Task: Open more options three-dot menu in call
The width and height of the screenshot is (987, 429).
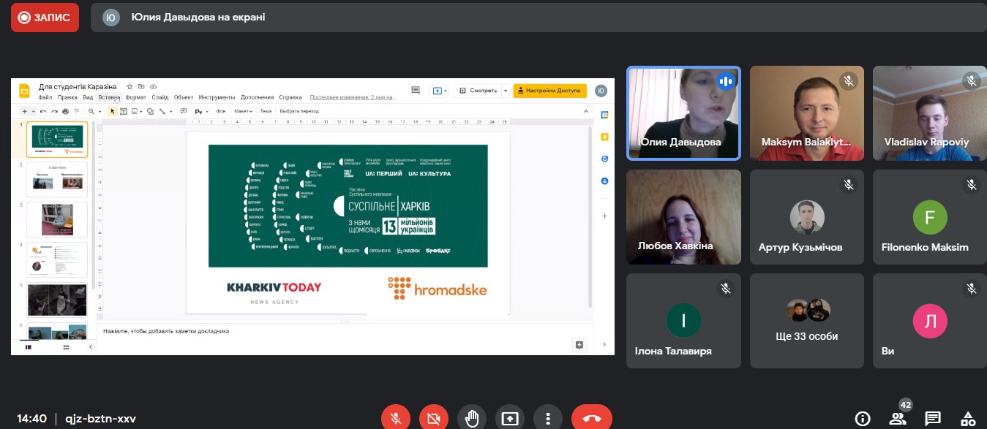Action: pyautogui.click(x=548, y=419)
